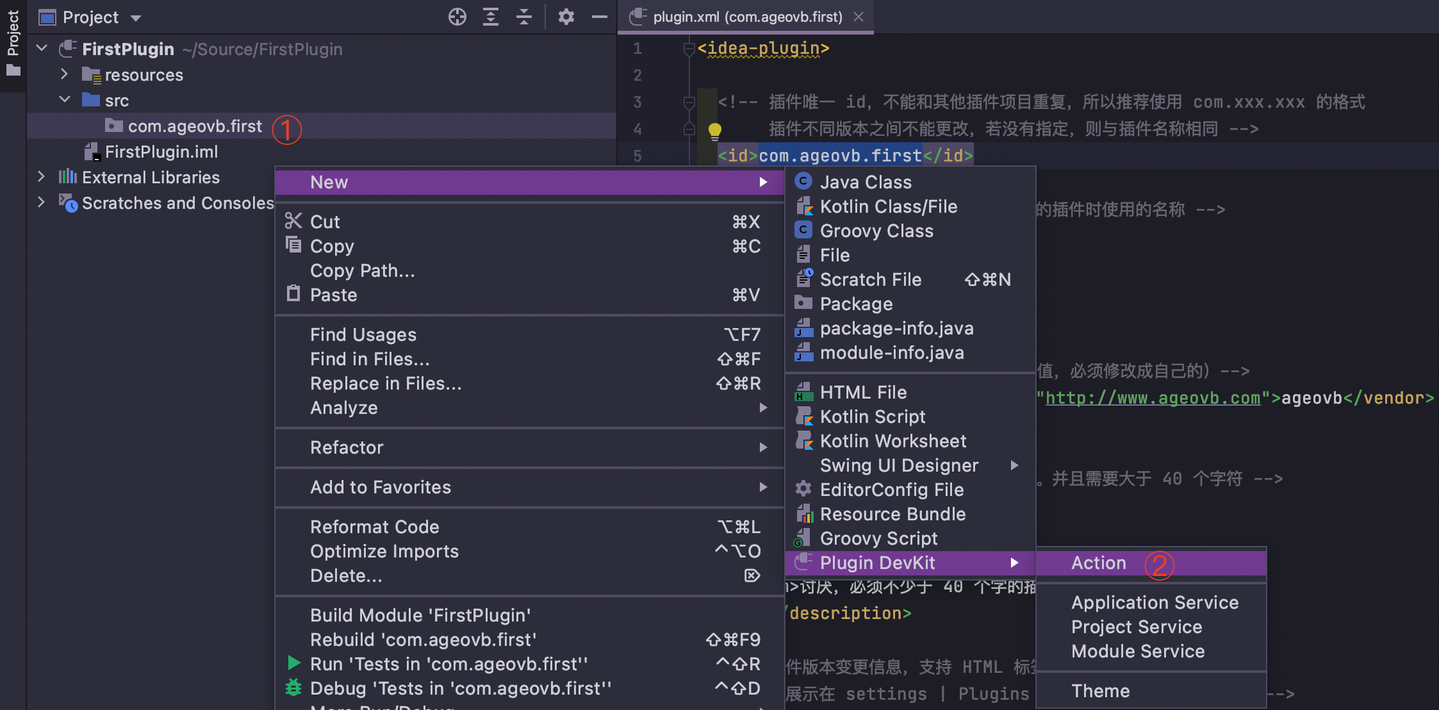Create a new Package from submenu
1439x710 pixels.
pyautogui.click(x=910, y=304)
